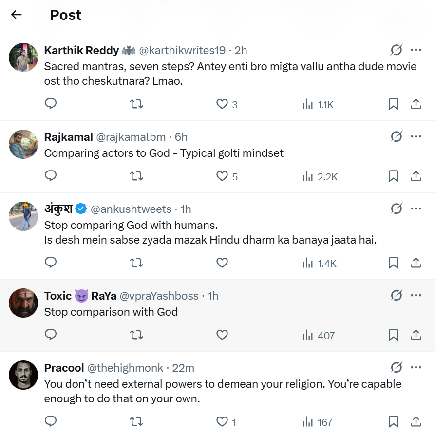Open @thehighmonk profile link
This screenshot has width=435, height=436.
[127, 368]
